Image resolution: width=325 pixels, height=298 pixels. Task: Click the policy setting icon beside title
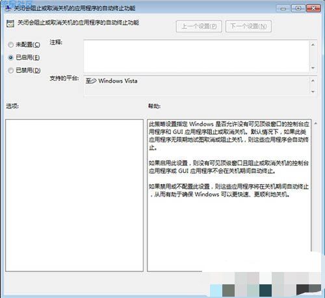(10, 23)
